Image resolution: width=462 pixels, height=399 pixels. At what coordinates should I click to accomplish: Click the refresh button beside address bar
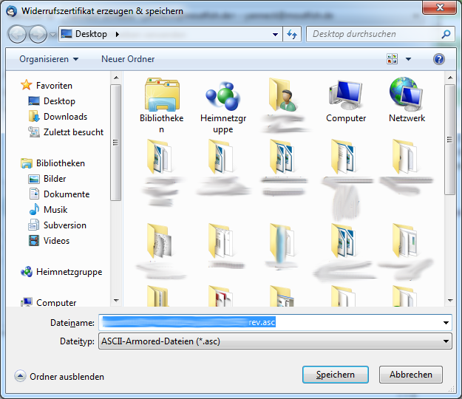tap(292, 34)
